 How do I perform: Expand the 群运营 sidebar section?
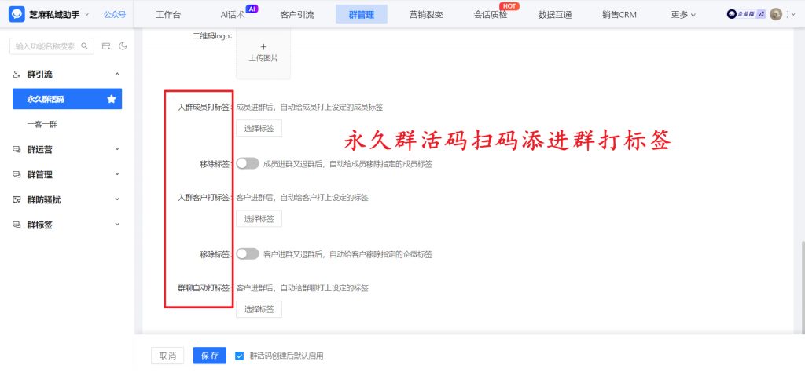pyautogui.click(x=67, y=149)
